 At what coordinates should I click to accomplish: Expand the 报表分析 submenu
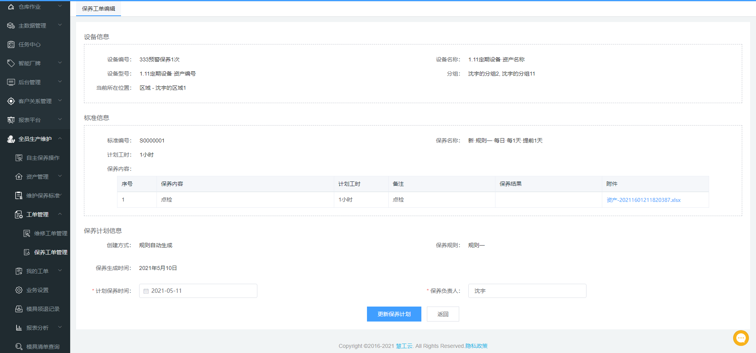pos(60,327)
